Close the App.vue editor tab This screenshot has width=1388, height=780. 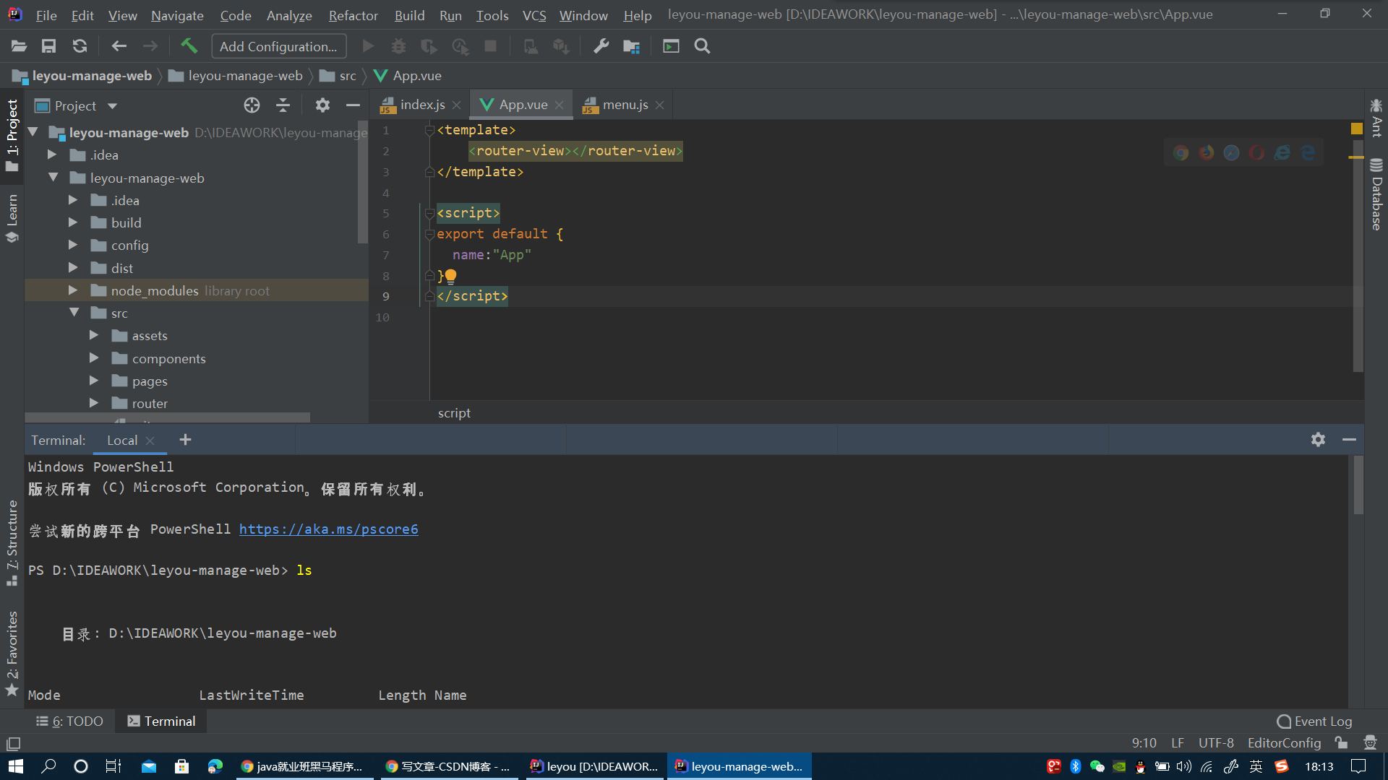pos(560,105)
